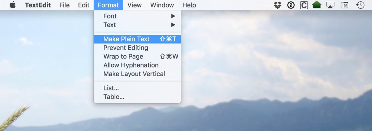Screen dimensions: 372x131
Task: Click the Dropbox menu bar icon
Action: [278, 5]
